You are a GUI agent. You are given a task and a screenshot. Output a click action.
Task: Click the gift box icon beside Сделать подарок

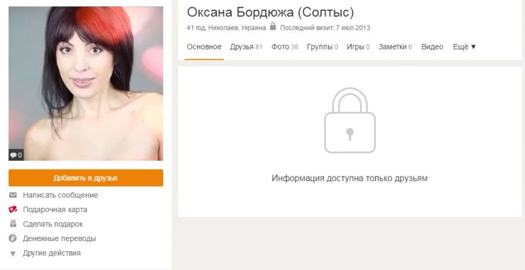(x=13, y=224)
